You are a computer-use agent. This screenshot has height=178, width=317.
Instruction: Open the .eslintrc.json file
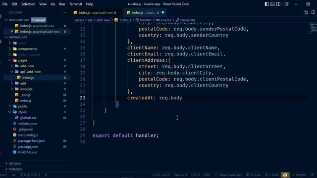pos(37,124)
